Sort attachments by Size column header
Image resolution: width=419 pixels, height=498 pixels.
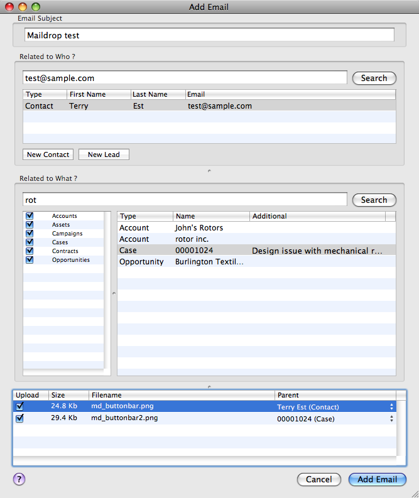[x=68, y=395]
